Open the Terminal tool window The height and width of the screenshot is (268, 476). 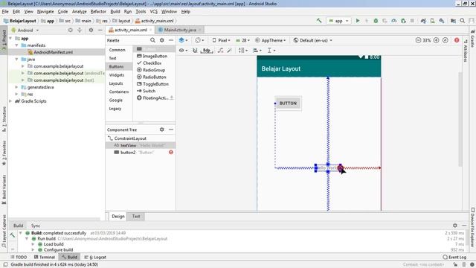coord(45,257)
